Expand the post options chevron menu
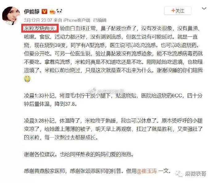 (x=204, y=9)
